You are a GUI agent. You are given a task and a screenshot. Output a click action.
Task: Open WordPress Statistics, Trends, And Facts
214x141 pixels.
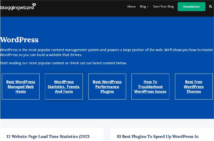click(x=64, y=87)
